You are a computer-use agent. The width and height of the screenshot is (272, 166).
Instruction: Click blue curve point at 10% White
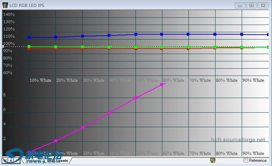(29, 37)
